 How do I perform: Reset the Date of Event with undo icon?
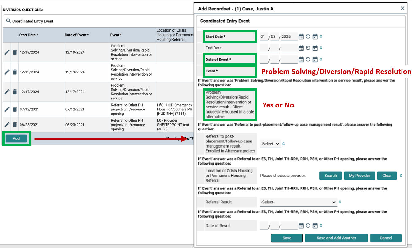coord(308,60)
